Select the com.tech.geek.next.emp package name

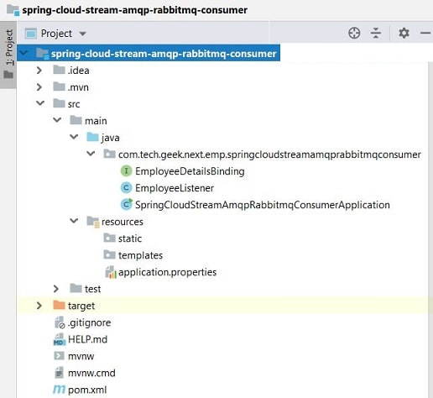(x=269, y=154)
